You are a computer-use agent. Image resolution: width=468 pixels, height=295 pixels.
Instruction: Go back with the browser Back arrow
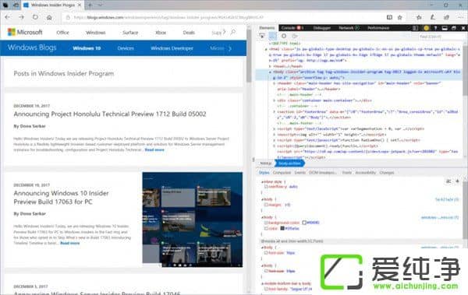(x=8, y=17)
